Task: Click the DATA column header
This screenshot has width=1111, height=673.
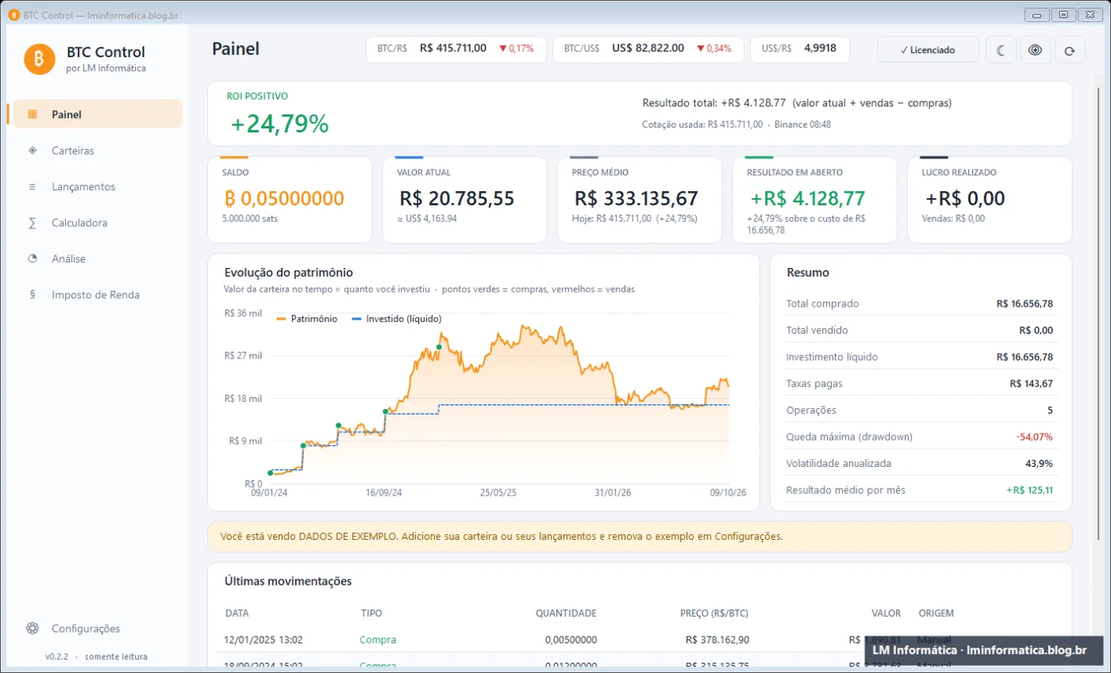Action: 236,613
